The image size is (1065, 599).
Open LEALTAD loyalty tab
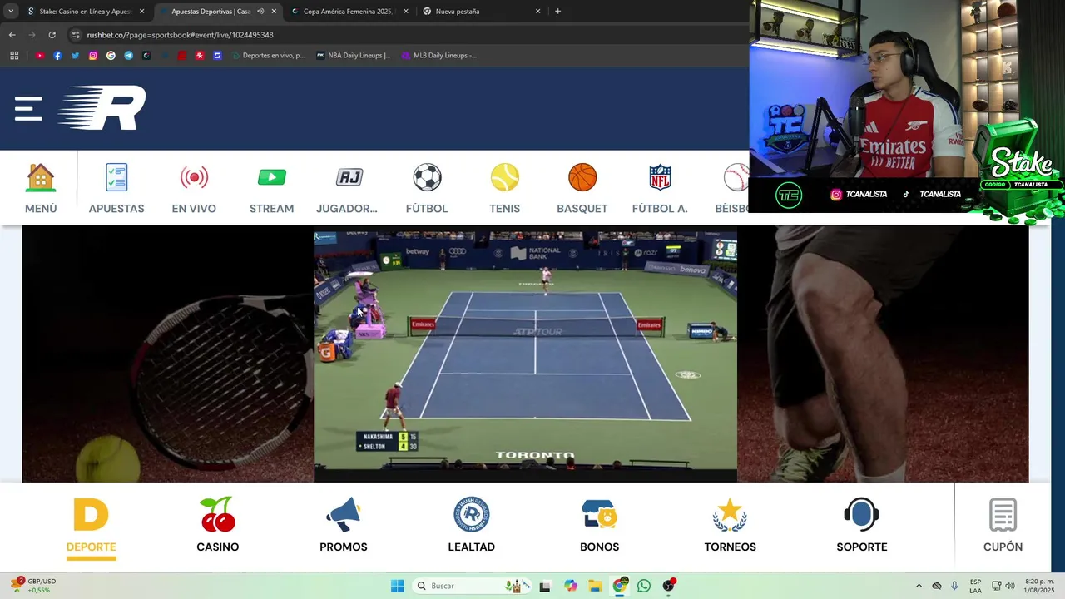click(x=472, y=525)
